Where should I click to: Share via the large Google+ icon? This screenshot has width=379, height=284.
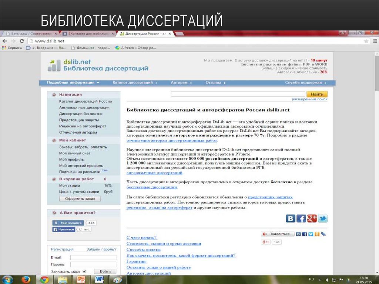pyautogui.click(x=312, y=218)
